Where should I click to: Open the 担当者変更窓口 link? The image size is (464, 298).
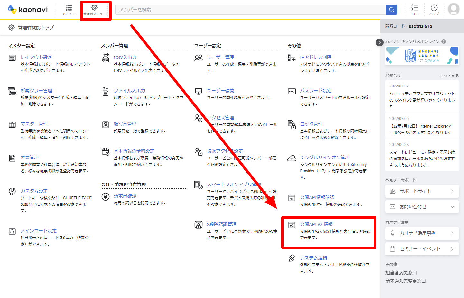pos(401,273)
